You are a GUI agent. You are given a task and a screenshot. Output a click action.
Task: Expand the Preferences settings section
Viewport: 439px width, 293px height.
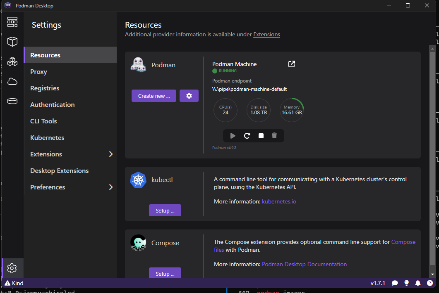[110, 187]
